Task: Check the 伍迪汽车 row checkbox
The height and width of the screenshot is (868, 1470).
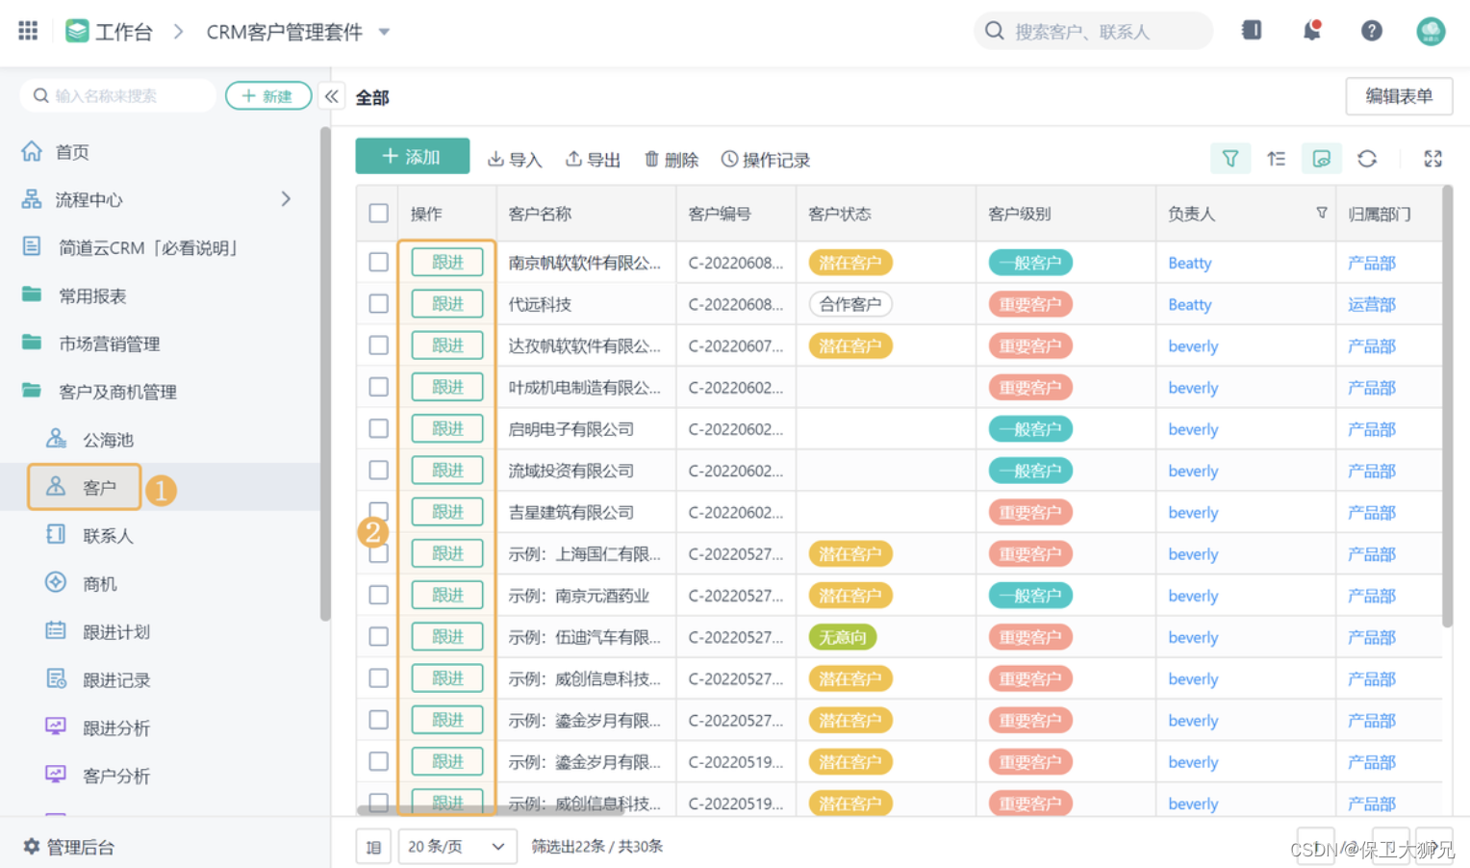Action: (379, 636)
